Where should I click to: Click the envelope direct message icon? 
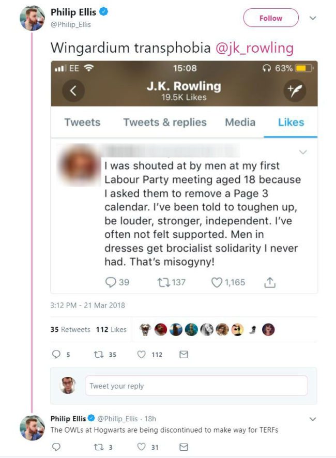pyautogui.click(x=182, y=355)
